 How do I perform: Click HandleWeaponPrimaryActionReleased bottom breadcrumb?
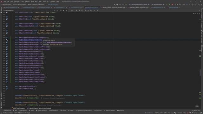coord(40,108)
